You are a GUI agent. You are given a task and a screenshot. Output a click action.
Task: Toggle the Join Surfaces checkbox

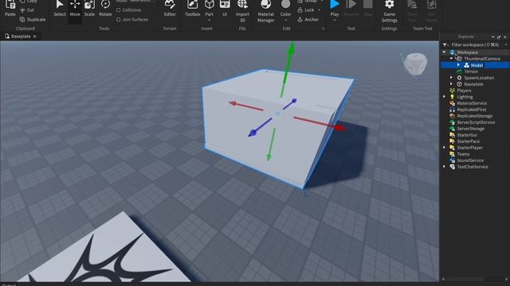click(x=119, y=19)
